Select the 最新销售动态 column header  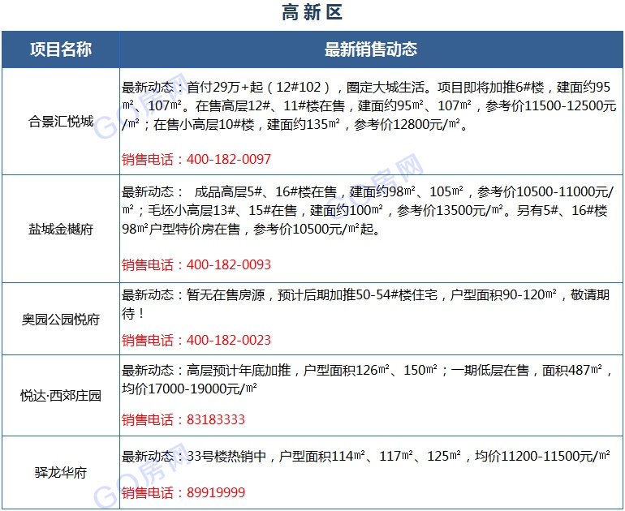371,49
